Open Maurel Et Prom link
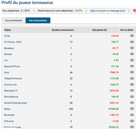 [x=12, y=66]
